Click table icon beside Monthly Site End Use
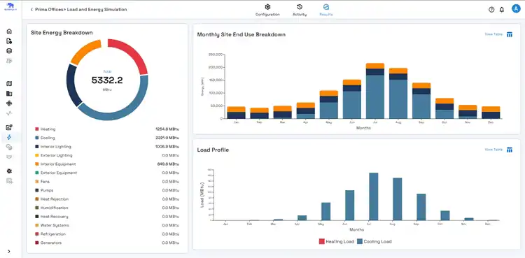The width and height of the screenshot is (525, 258). click(x=510, y=34)
